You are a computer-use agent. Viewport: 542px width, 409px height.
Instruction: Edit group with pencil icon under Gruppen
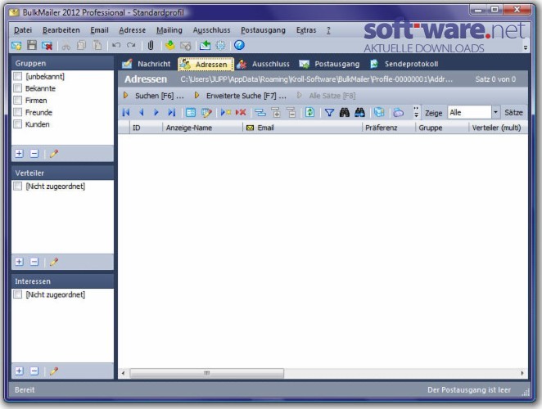[x=54, y=154]
